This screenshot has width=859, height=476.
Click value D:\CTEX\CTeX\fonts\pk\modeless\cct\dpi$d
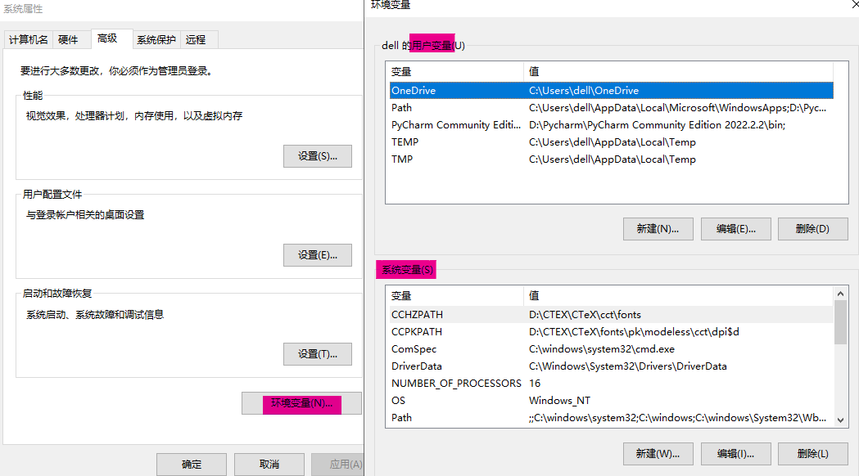tap(634, 332)
